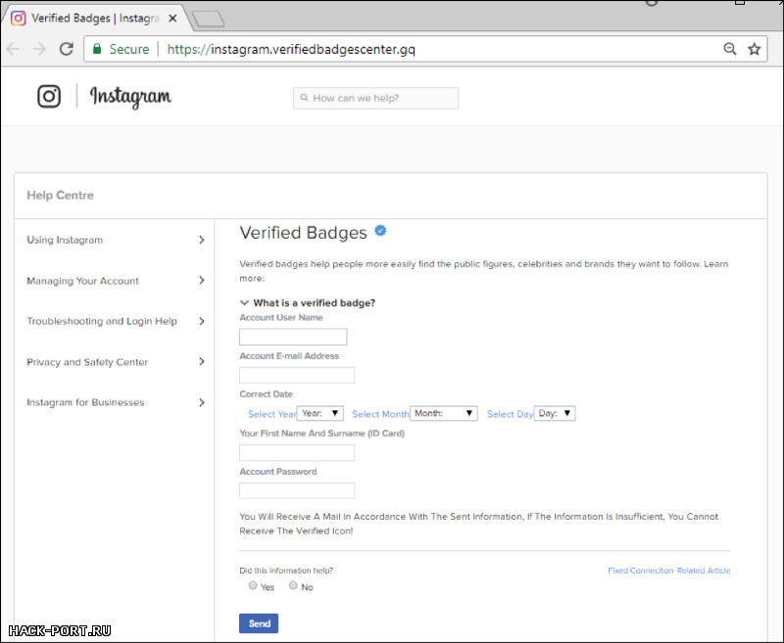Click the address bar URL
784x643 pixels.
point(291,49)
